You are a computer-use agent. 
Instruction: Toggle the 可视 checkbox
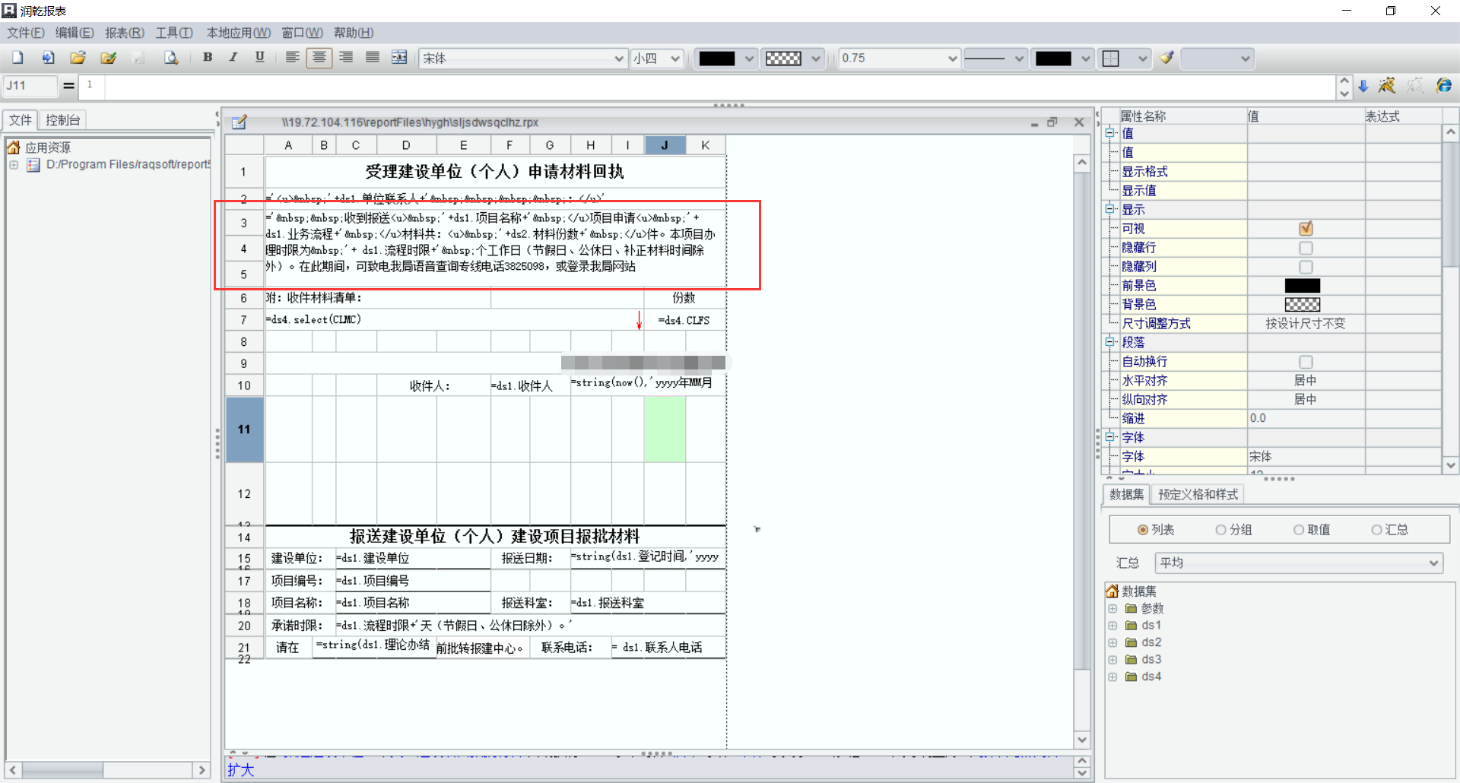1306,229
